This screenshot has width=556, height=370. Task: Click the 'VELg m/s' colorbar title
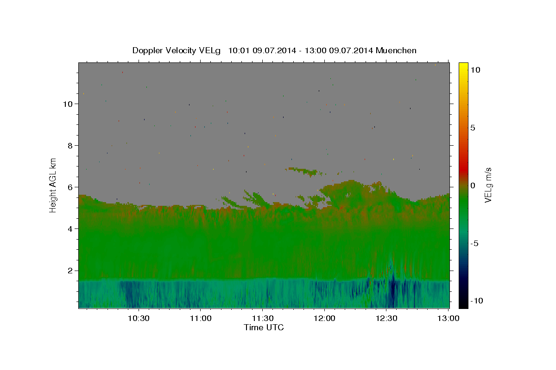[488, 185]
